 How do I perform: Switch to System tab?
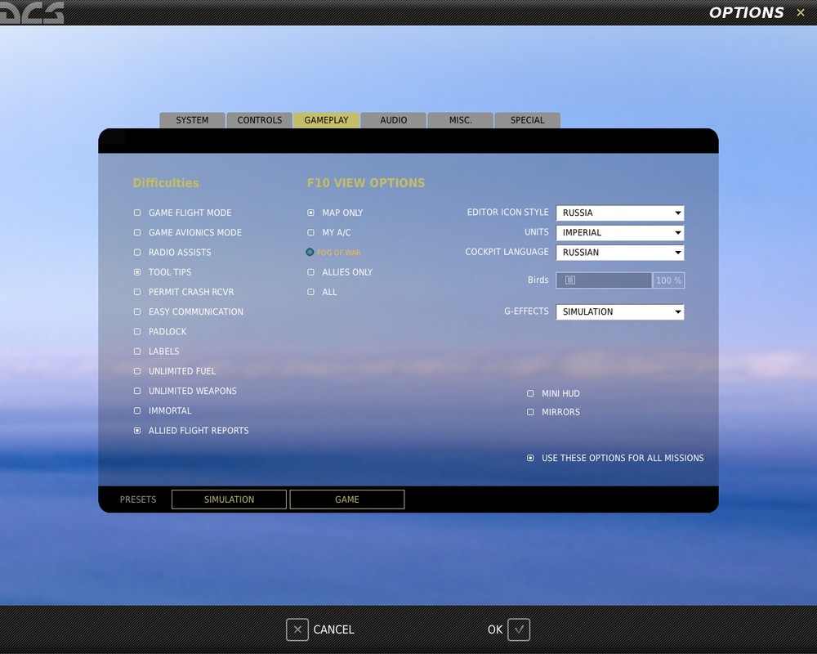[x=192, y=120]
